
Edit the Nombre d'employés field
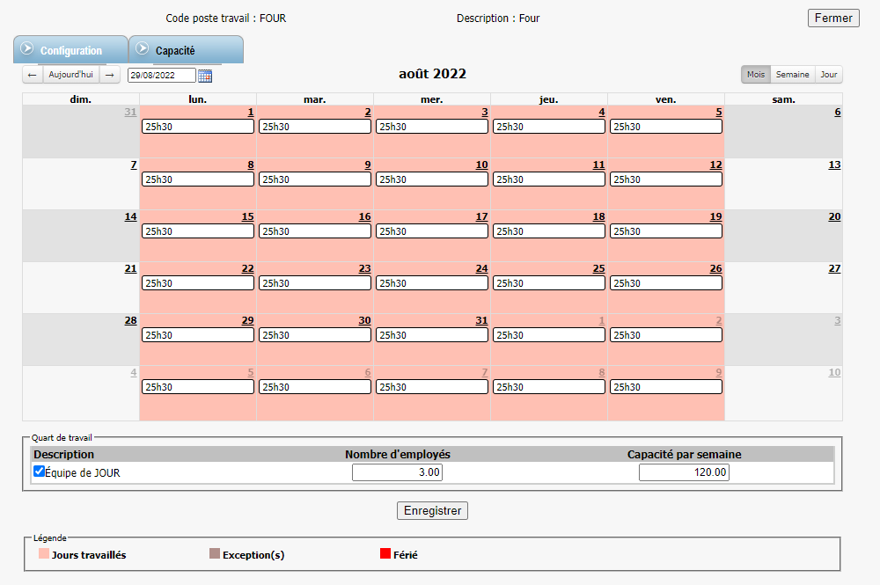click(397, 472)
